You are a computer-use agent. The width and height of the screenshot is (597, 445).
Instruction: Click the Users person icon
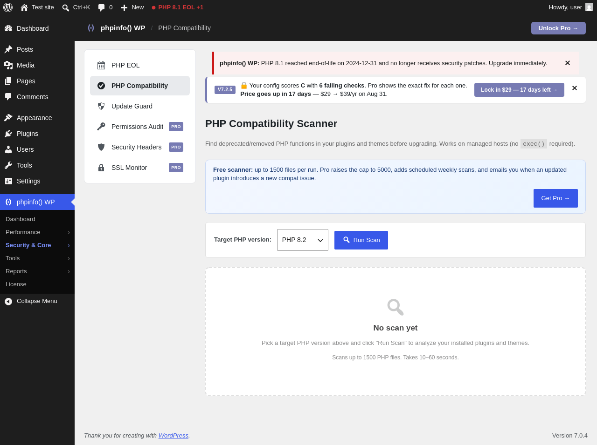pos(8,149)
